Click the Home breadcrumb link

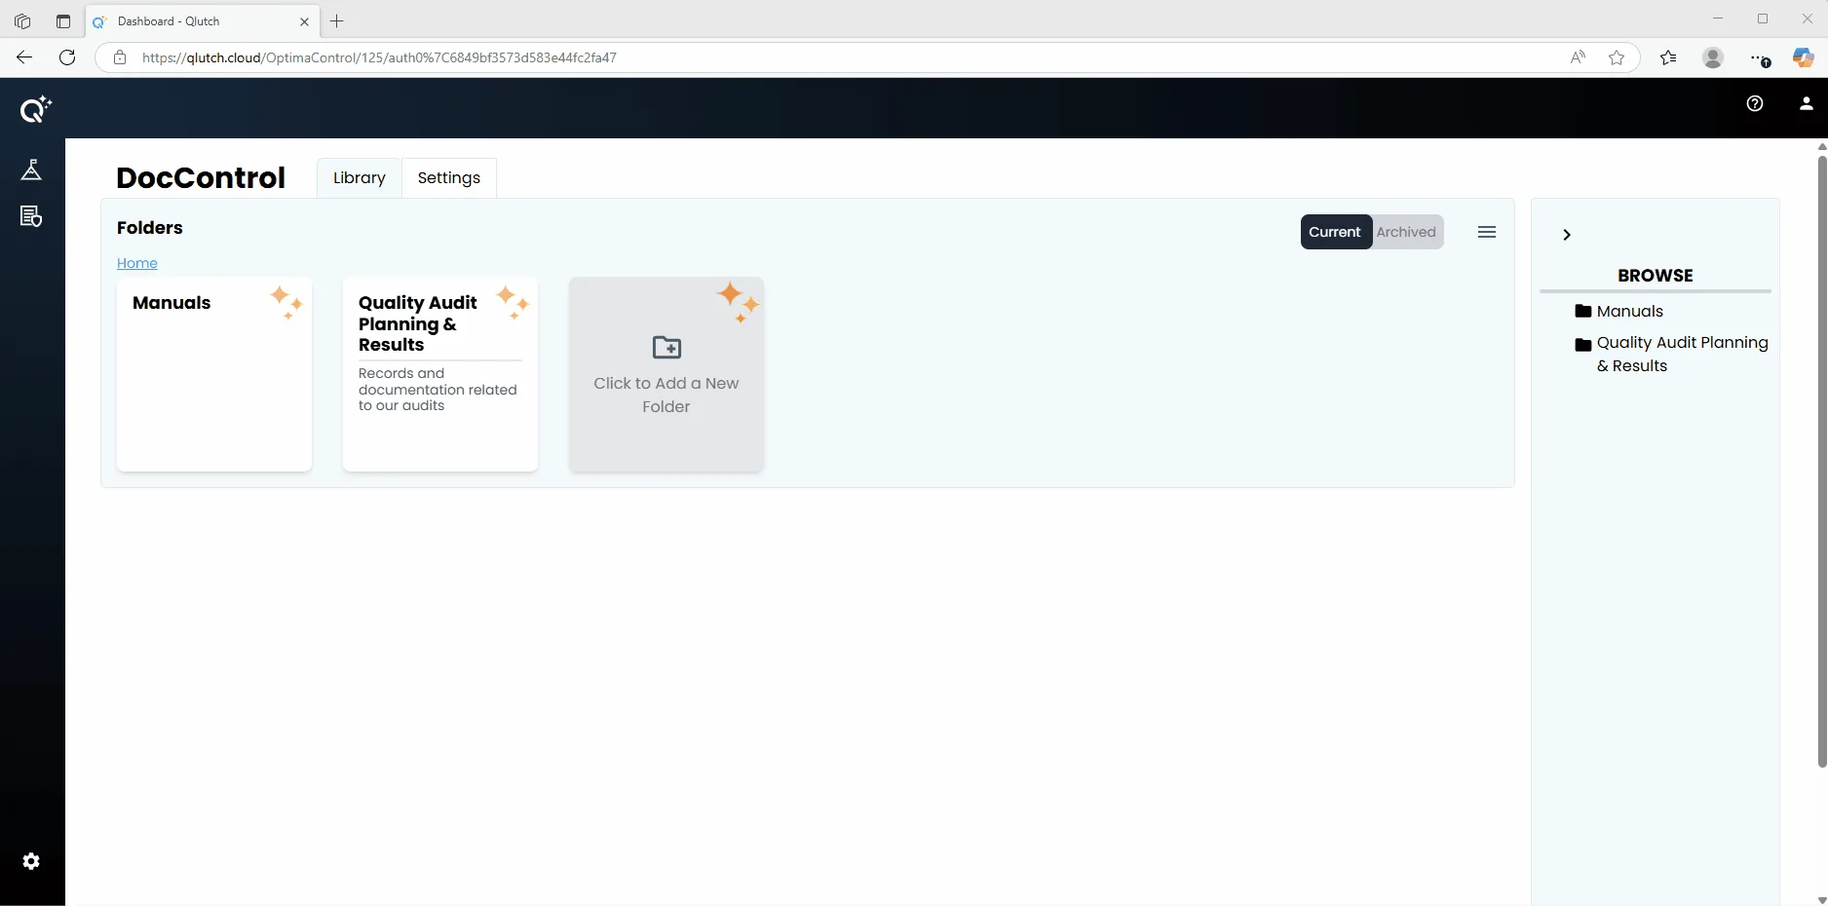point(137,263)
